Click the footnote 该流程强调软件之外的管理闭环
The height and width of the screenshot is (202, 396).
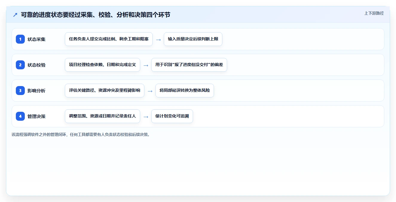coord(81,134)
